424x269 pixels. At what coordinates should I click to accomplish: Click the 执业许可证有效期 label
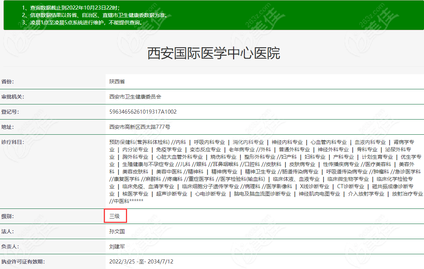[x=23, y=262]
